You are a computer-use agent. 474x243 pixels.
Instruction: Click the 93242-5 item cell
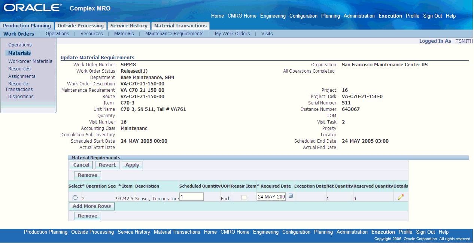tap(125, 199)
